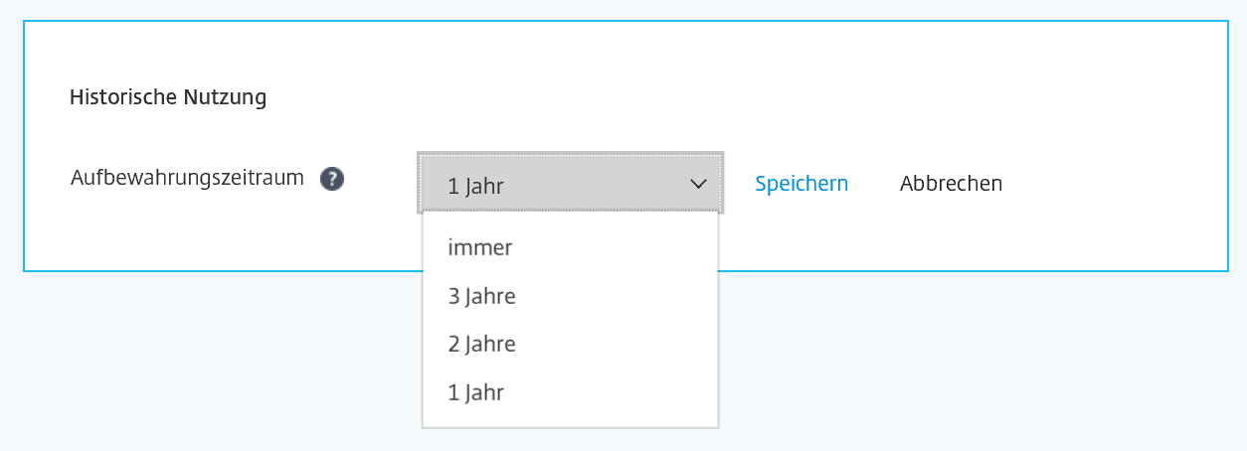Discard the retention change with Abbrechen
This screenshot has height=451, width=1247.
click(x=951, y=184)
